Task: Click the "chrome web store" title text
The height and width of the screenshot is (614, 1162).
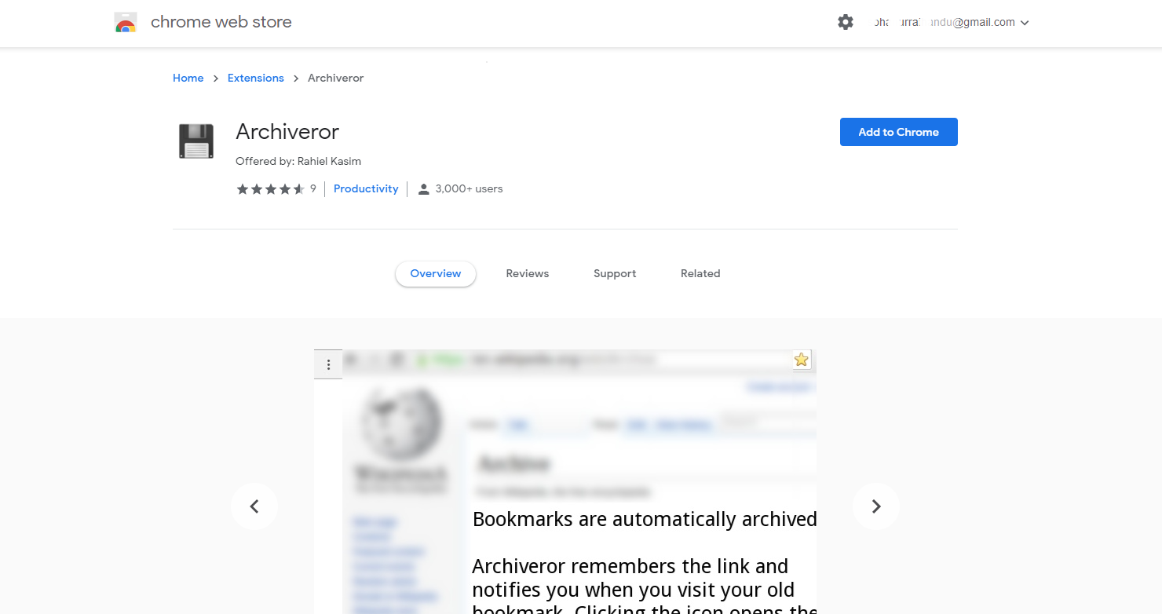Action: coord(221,22)
